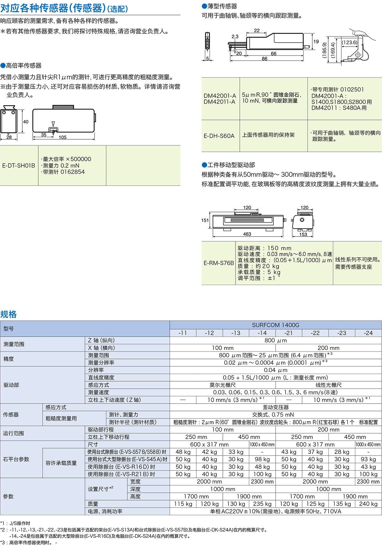
Task: Select the E-DH-S60A model cell
Action: [219, 136]
